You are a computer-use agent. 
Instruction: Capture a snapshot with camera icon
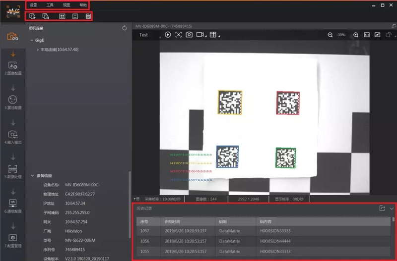click(189, 35)
